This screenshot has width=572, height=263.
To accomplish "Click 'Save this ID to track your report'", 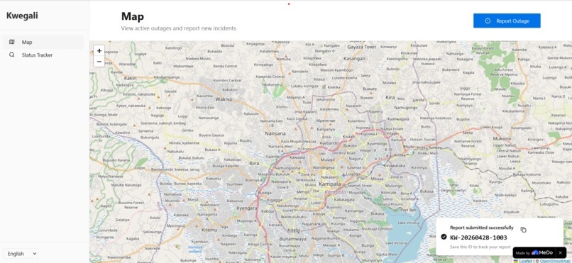I will pyautogui.click(x=480, y=247).
